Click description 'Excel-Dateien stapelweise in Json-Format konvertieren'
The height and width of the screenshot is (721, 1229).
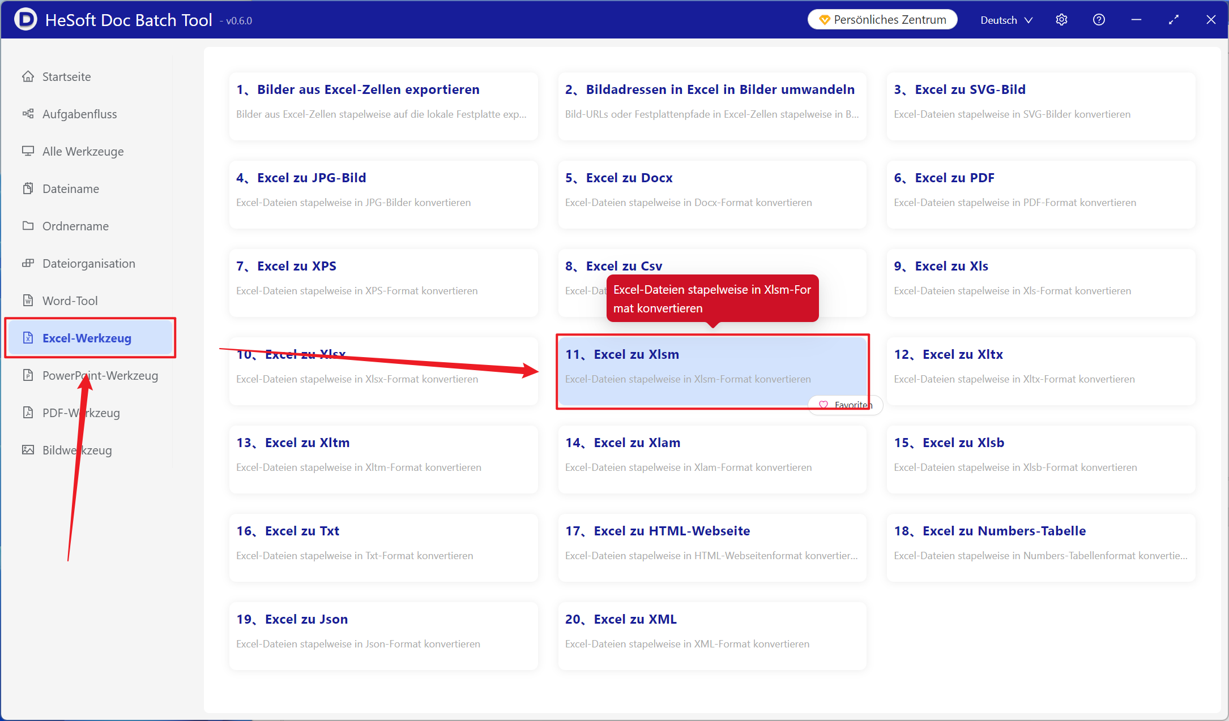pyautogui.click(x=358, y=644)
